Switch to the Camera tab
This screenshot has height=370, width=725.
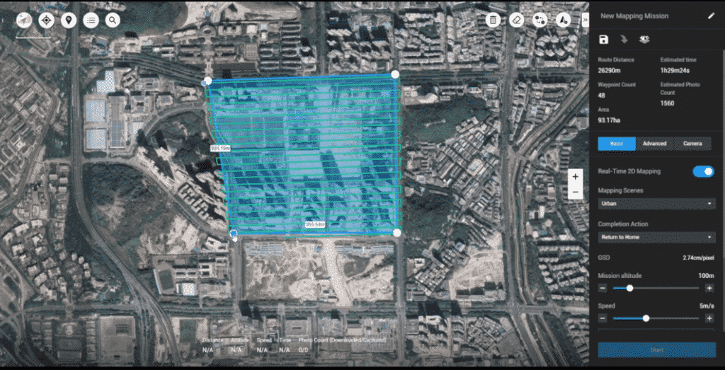pyautogui.click(x=692, y=144)
